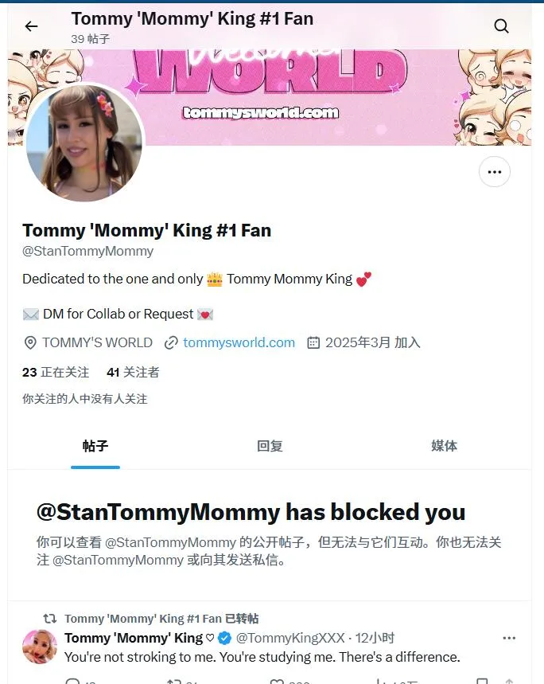
Task: Open the profile three-dot more menu
Action: [495, 172]
